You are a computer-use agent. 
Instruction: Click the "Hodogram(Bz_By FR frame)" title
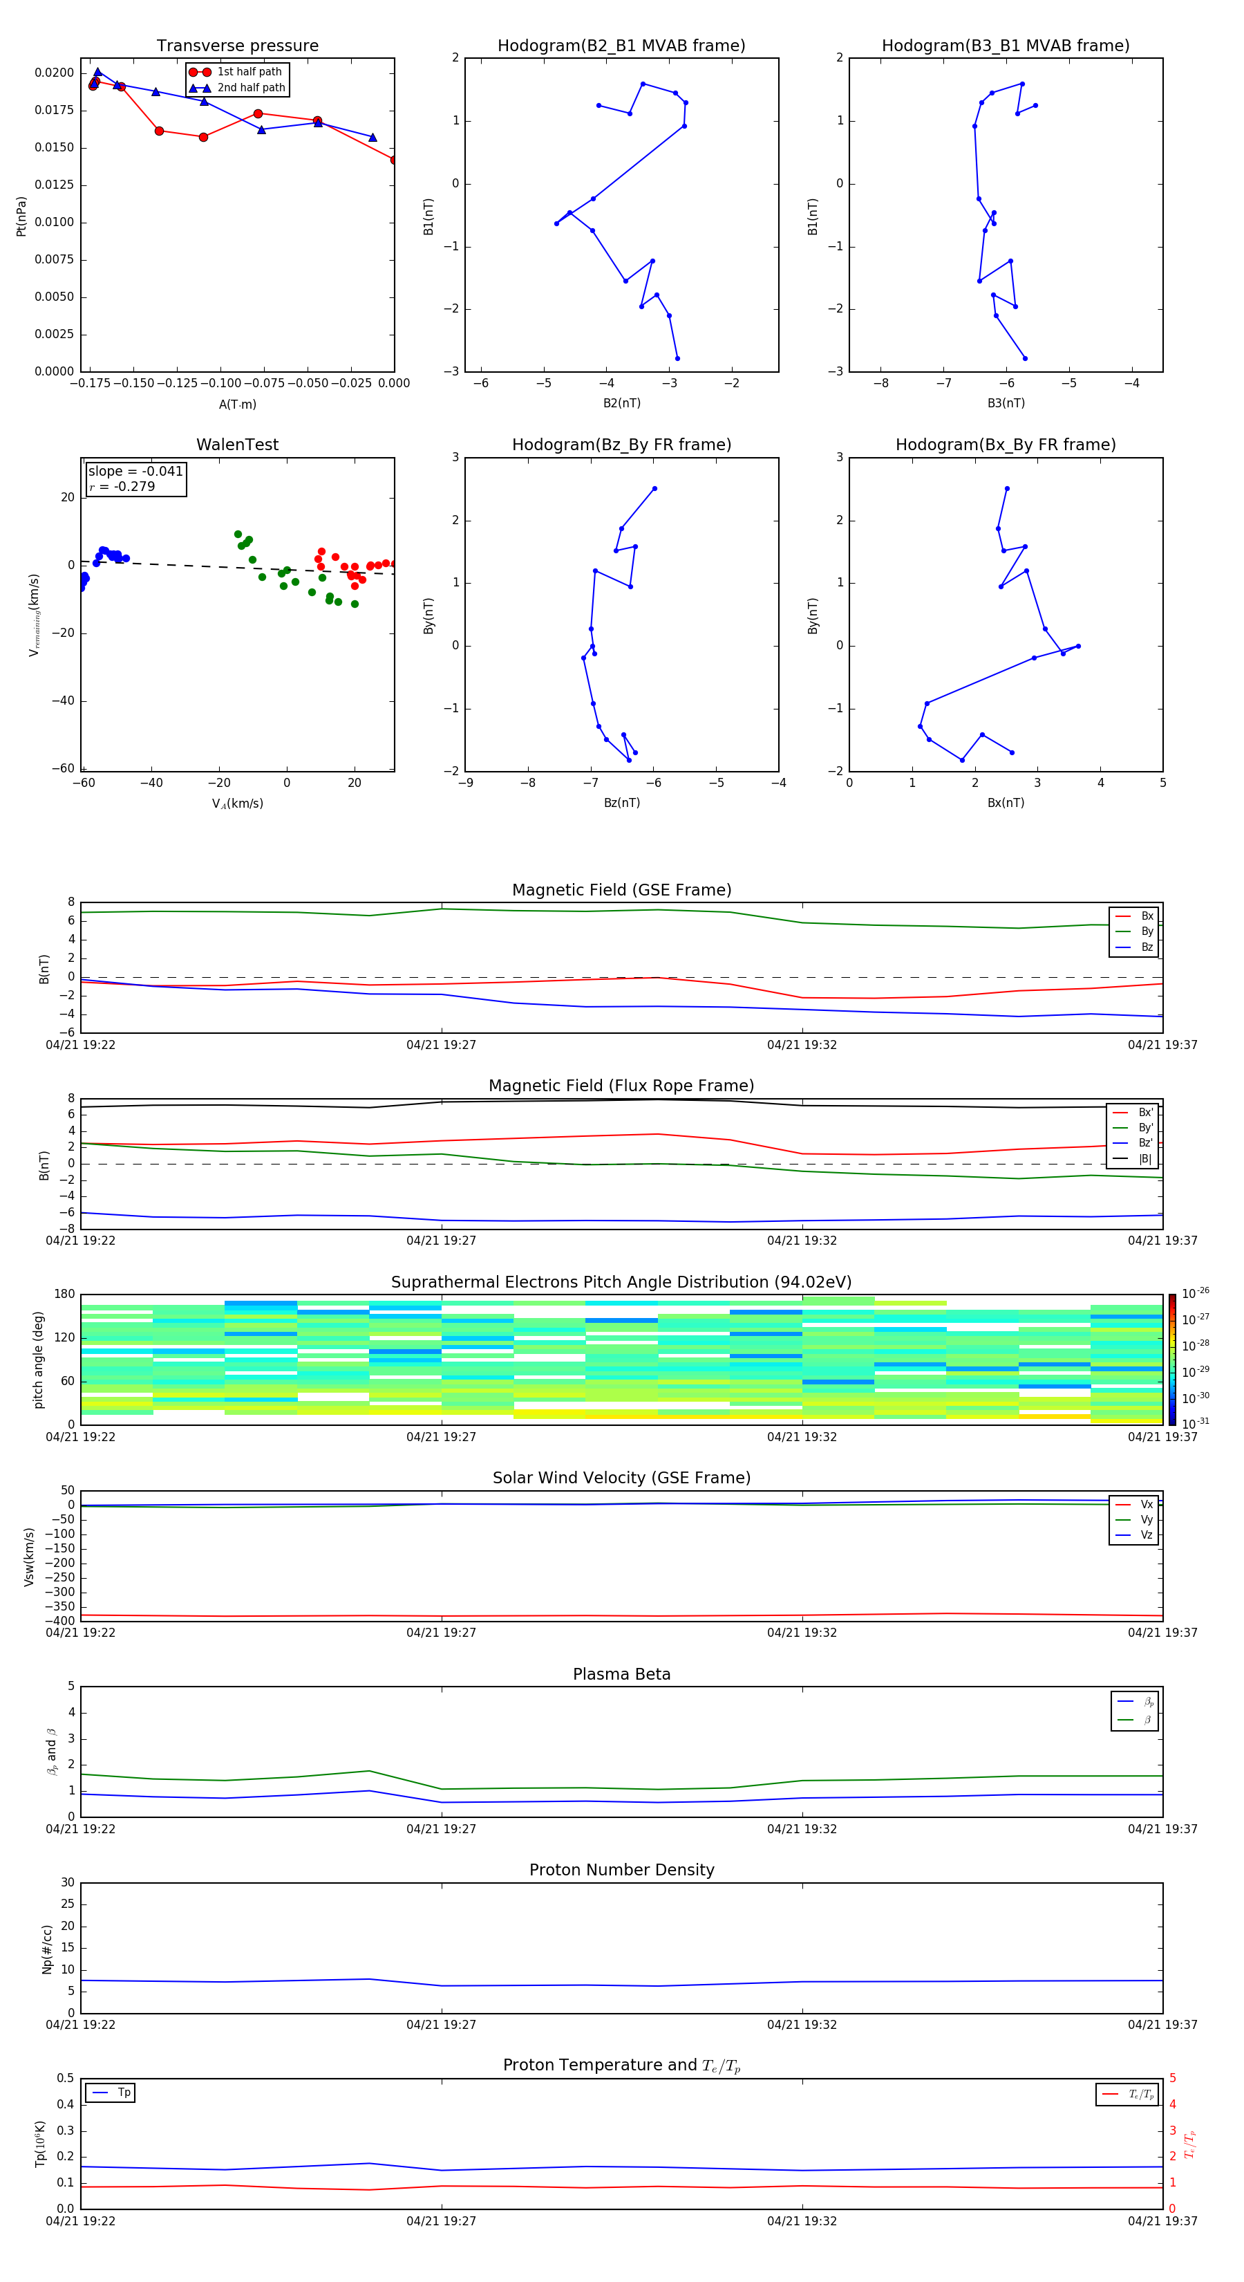tap(621, 445)
